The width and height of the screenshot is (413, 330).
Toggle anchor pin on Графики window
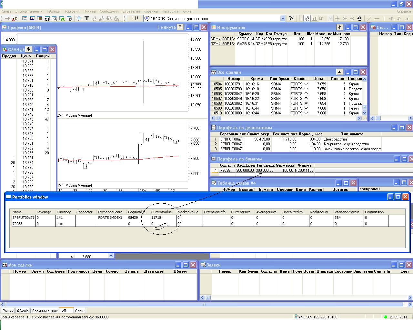[180, 27]
